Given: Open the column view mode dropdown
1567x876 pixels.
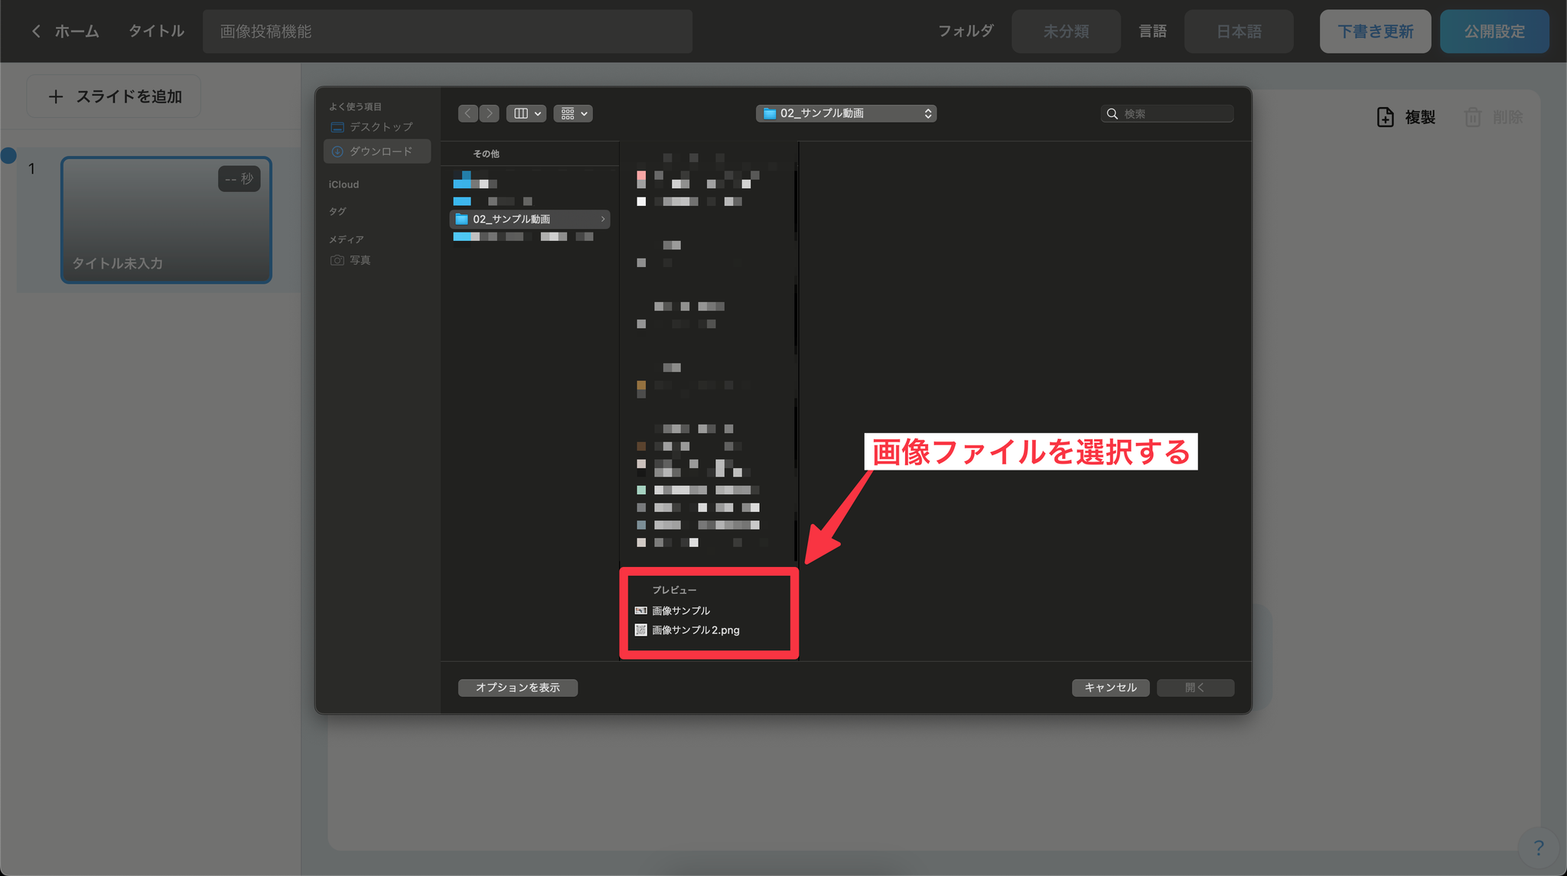Looking at the screenshot, I should point(526,113).
